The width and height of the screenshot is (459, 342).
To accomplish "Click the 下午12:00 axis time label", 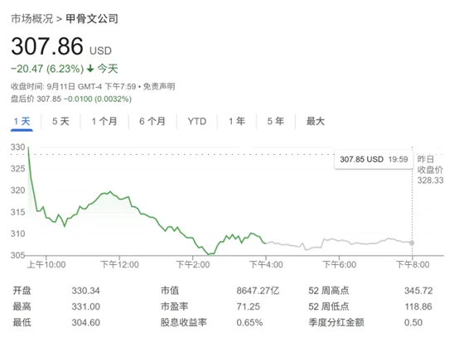I will pyautogui.click(x=119, y=265).
